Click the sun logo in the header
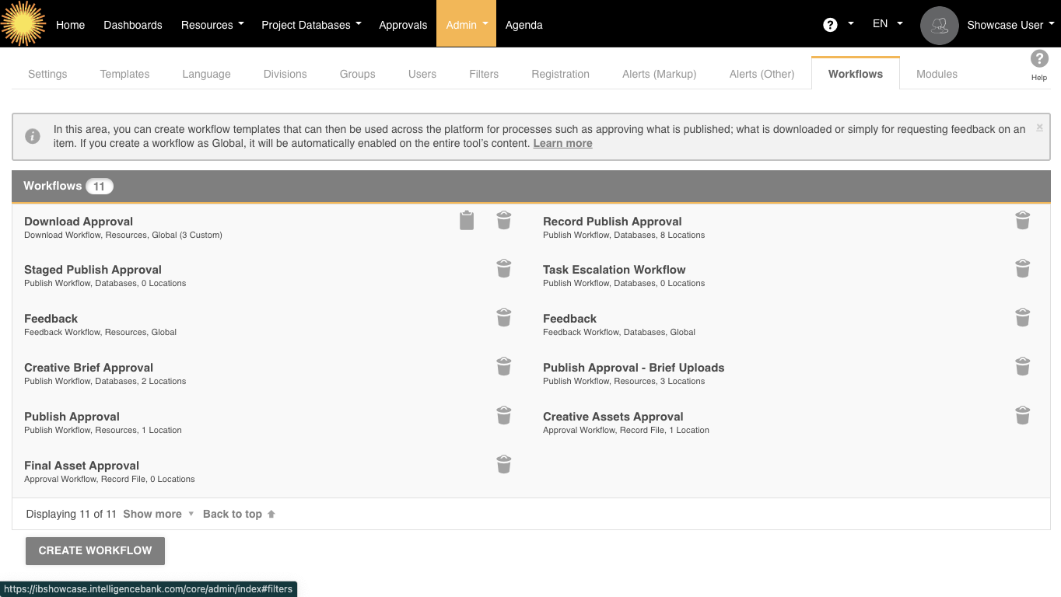This screenshot has height=597, width=1061. click(x=23, y=23)
